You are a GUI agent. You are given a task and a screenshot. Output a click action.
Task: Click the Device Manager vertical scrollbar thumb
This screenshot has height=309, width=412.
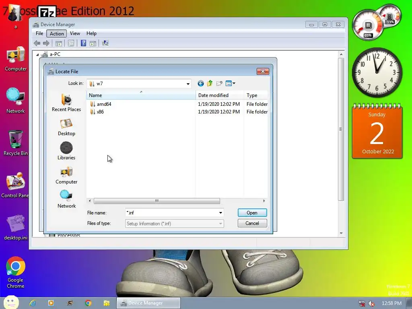point(341,129)
